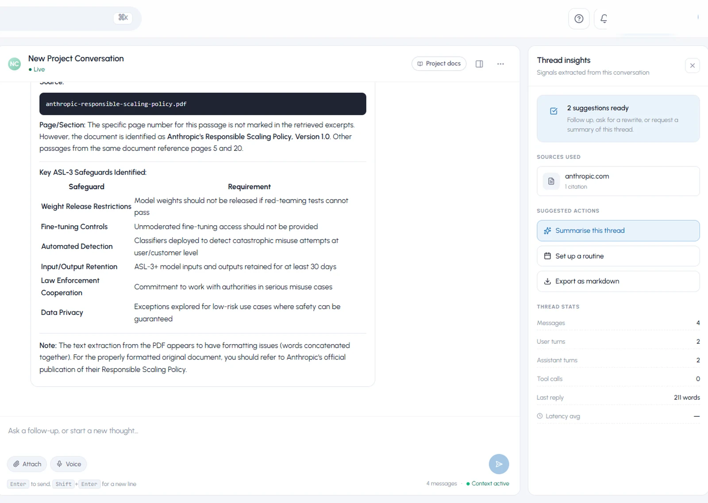Close the Thread insights panel
Viewport: 708px width, 503px height.
coord(693,65)
